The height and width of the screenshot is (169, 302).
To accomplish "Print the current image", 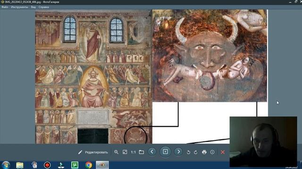I will click(204, 152).
